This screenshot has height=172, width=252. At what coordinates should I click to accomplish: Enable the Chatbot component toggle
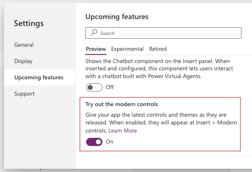[x=94, y=87]
